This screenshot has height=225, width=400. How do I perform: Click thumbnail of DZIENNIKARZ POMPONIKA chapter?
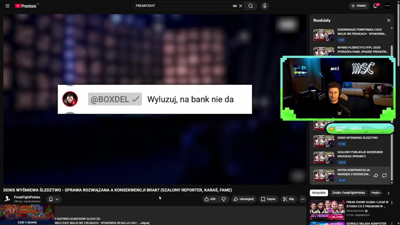324,35
